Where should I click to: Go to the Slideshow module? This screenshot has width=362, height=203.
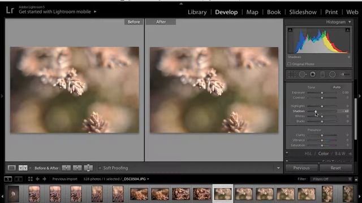tap(303, 12)
